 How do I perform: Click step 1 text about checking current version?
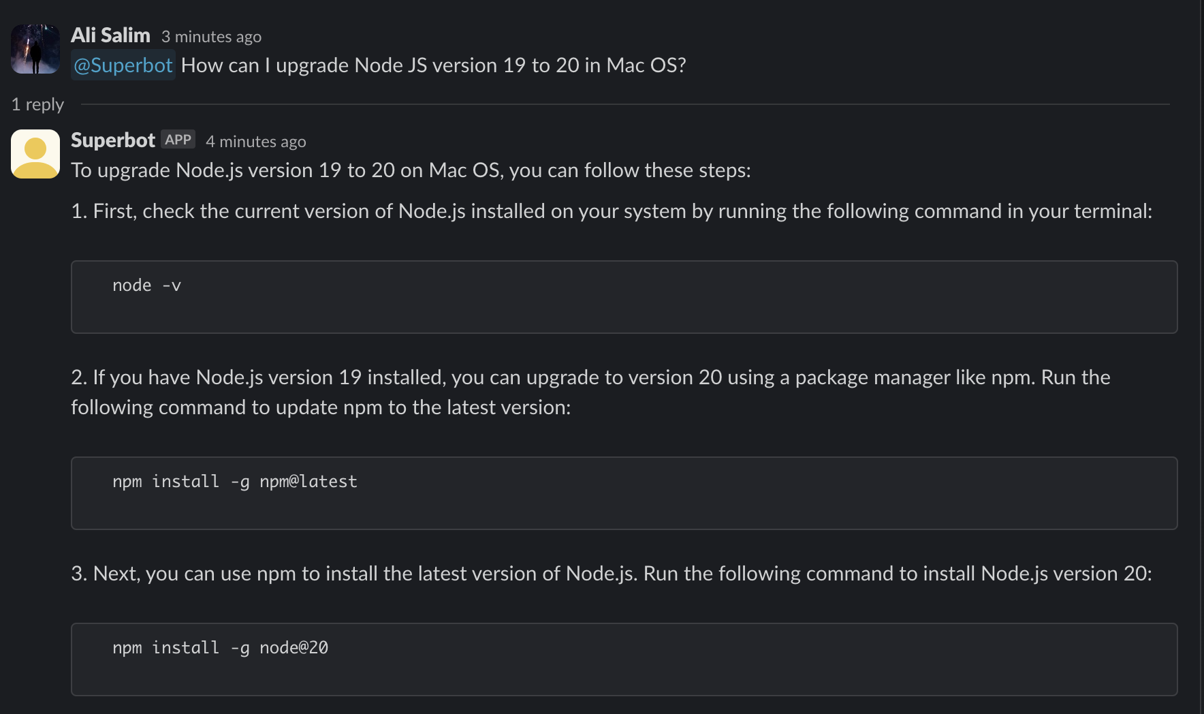(611, 211)
